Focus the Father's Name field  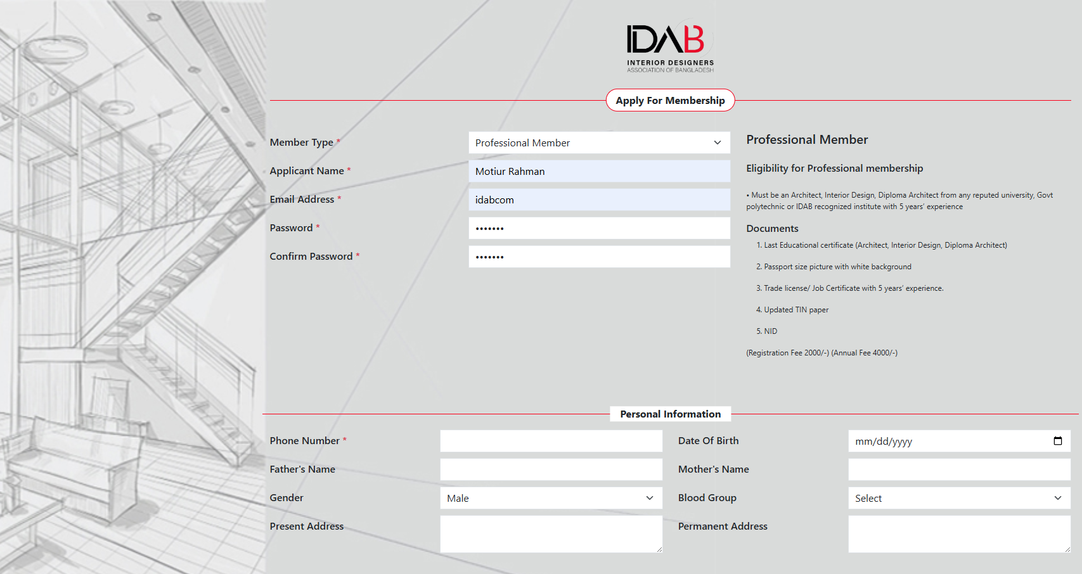551,469
